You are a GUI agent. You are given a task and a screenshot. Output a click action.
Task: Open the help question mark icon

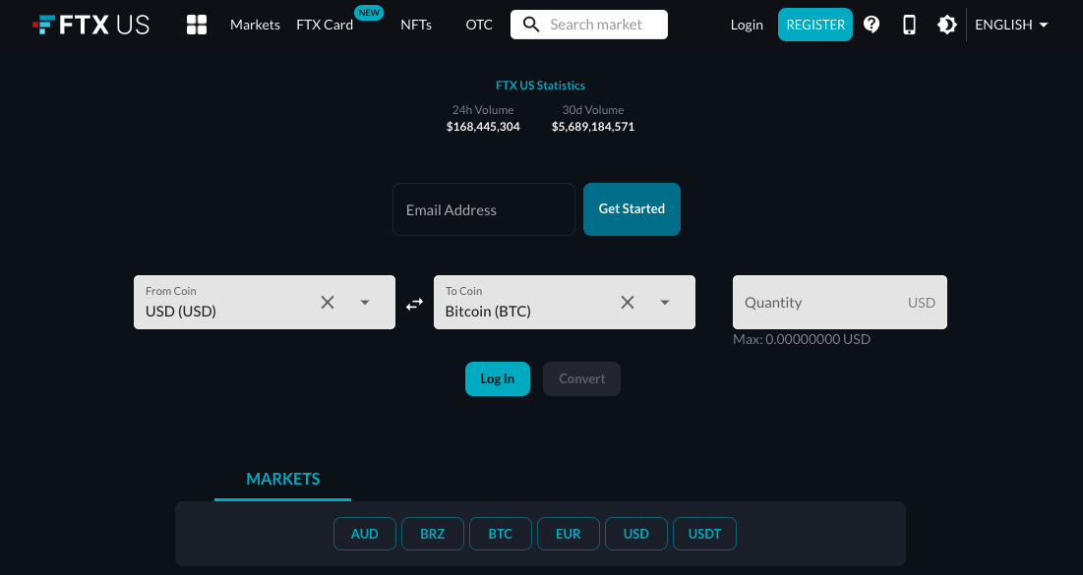pos(872,24)
